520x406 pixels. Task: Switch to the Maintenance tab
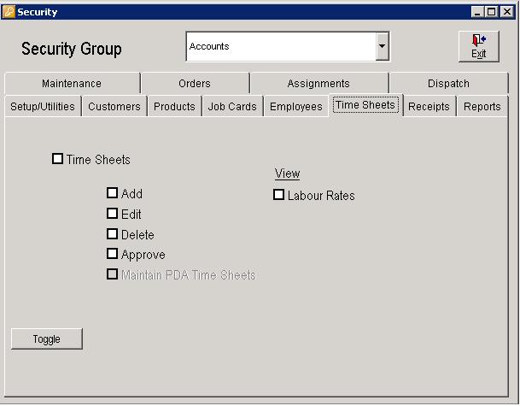pos(72,84)
